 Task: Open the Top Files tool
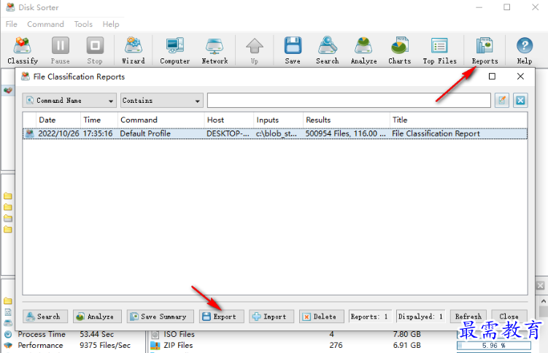[x=439, y=50]
